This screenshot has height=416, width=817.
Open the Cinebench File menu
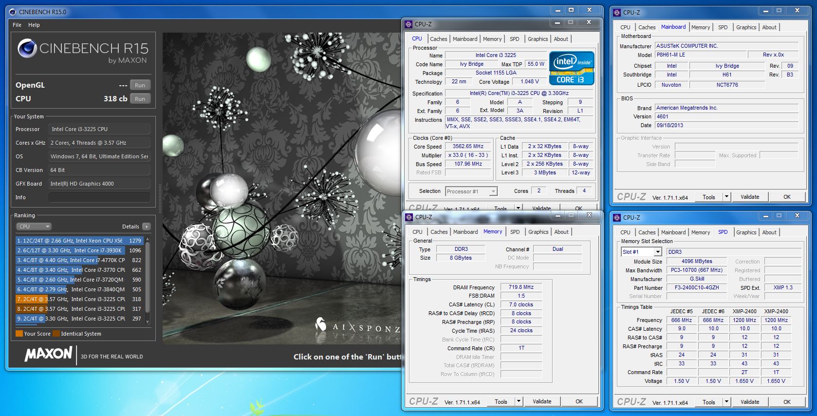pos(17,25)
